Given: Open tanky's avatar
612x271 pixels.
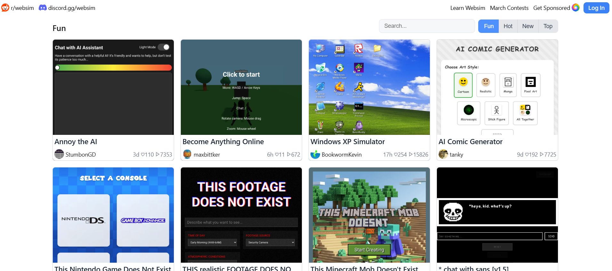Looking at the screenshot, I should click(x=443, y=154).
